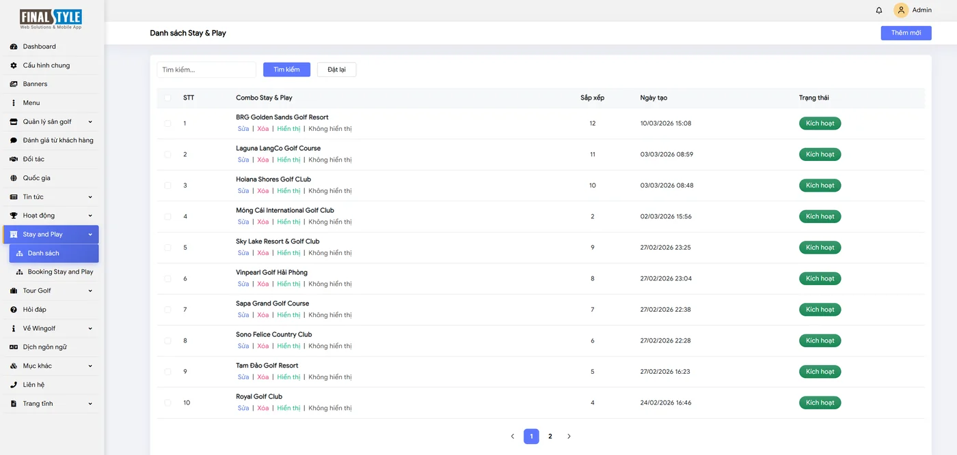Click the Booking Stay and Play sitemap icon

click(20, 271)
